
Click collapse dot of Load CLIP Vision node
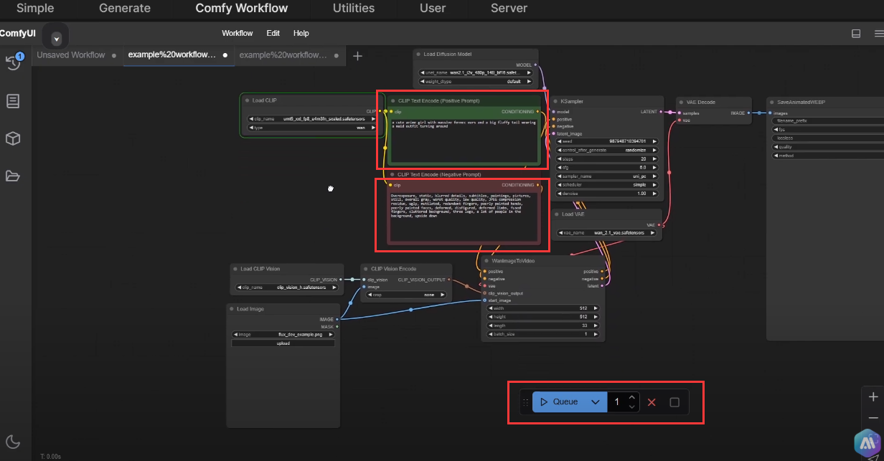tap(235, 269)
